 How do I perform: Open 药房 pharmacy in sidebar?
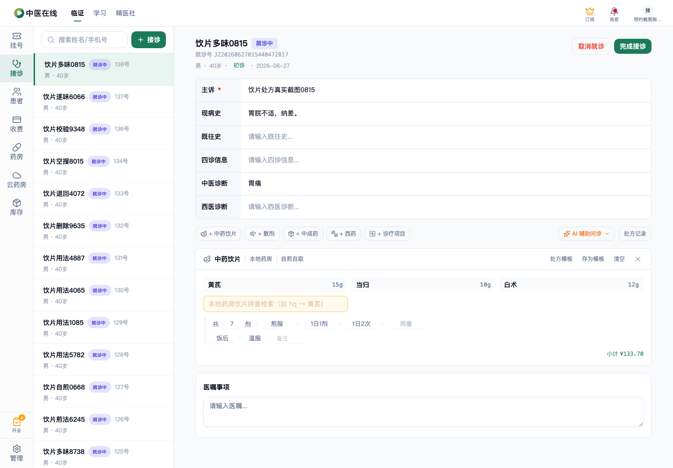(16, 152)
